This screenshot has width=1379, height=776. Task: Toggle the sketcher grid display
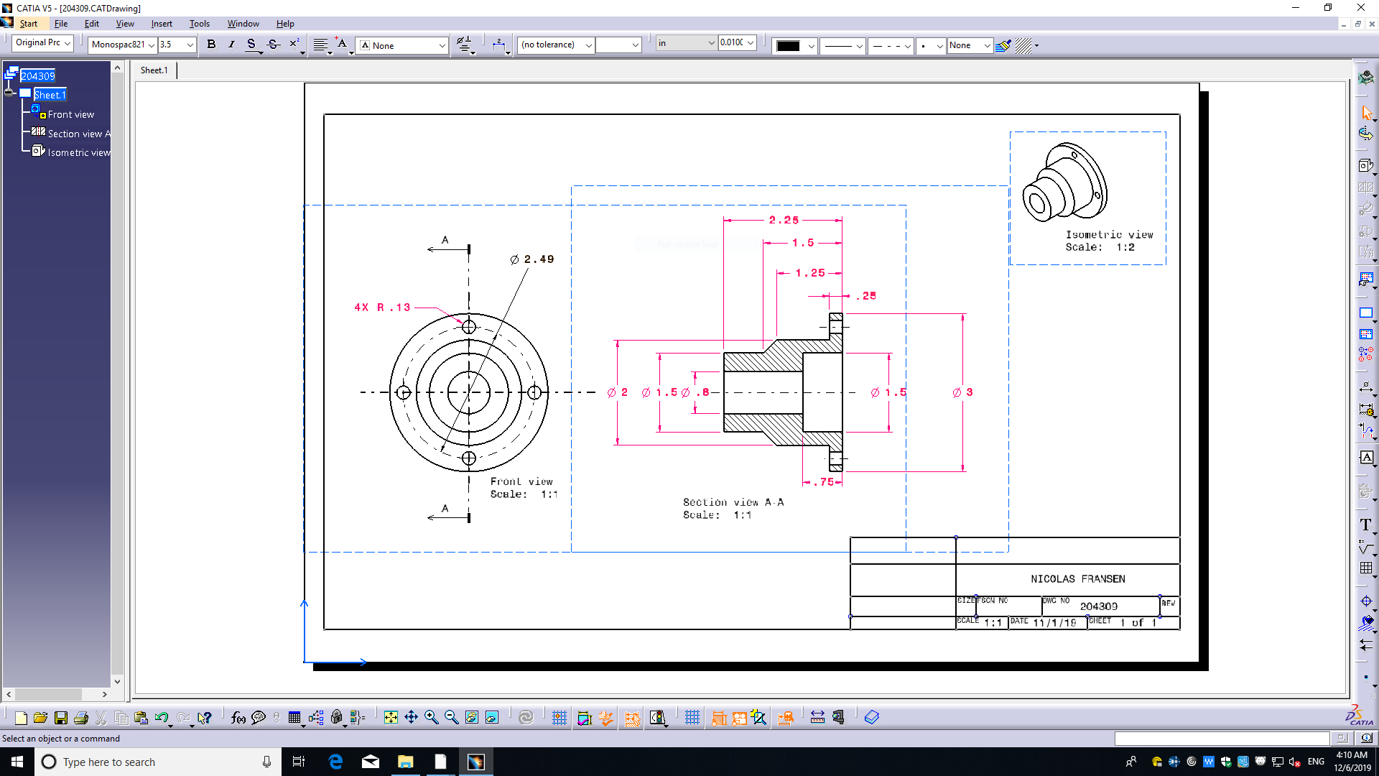[x=692, y=717]
